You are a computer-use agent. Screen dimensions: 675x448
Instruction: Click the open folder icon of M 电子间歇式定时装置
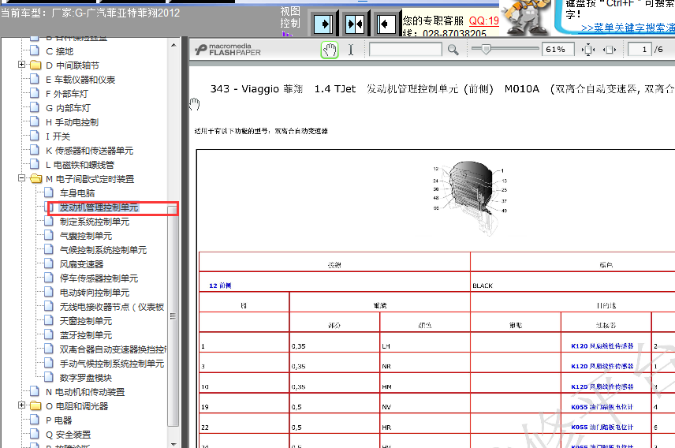point(36,179)
